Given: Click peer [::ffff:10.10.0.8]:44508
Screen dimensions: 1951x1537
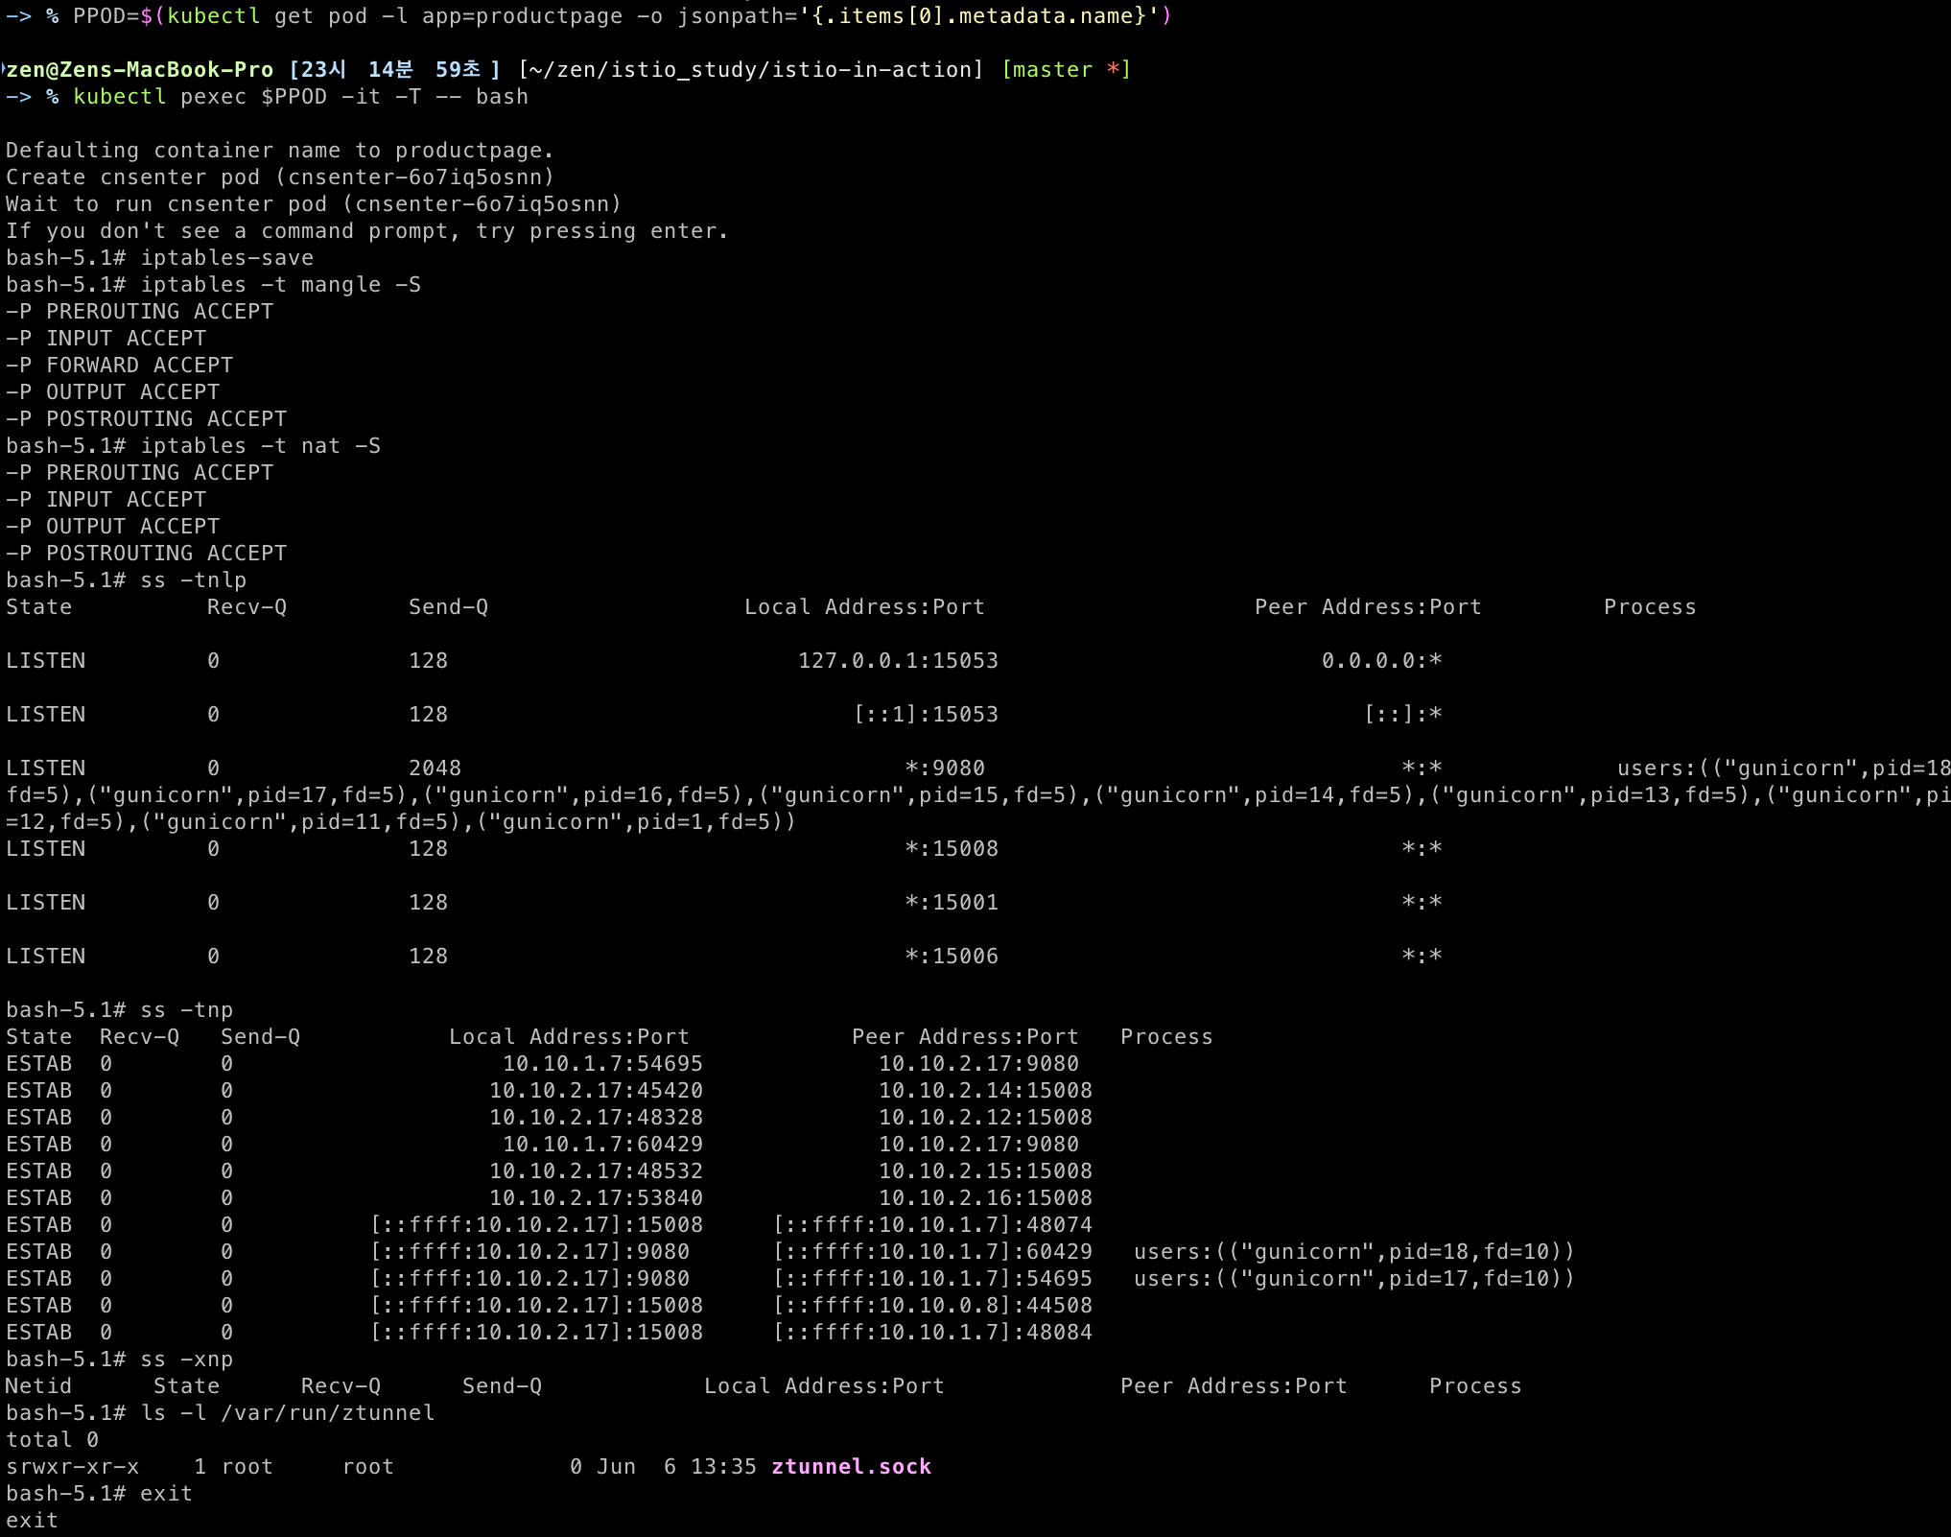Looking at the screenshot, I should (x=932, y=1306).
